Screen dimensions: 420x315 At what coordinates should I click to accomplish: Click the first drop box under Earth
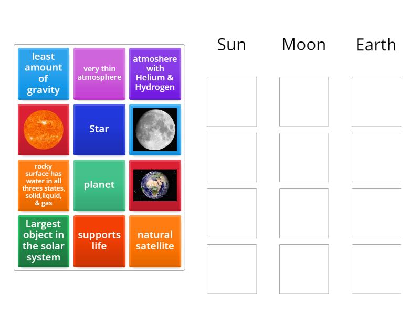376,101
